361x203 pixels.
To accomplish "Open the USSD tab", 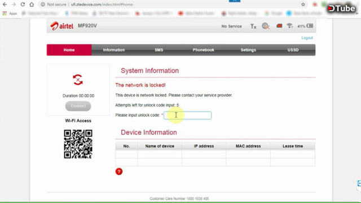I will tap(293, 50).
